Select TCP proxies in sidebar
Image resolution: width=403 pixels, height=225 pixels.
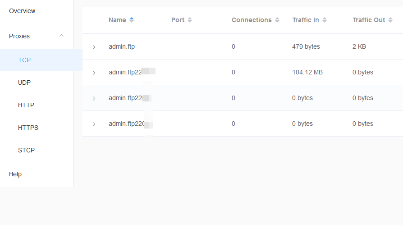point(24,60)
